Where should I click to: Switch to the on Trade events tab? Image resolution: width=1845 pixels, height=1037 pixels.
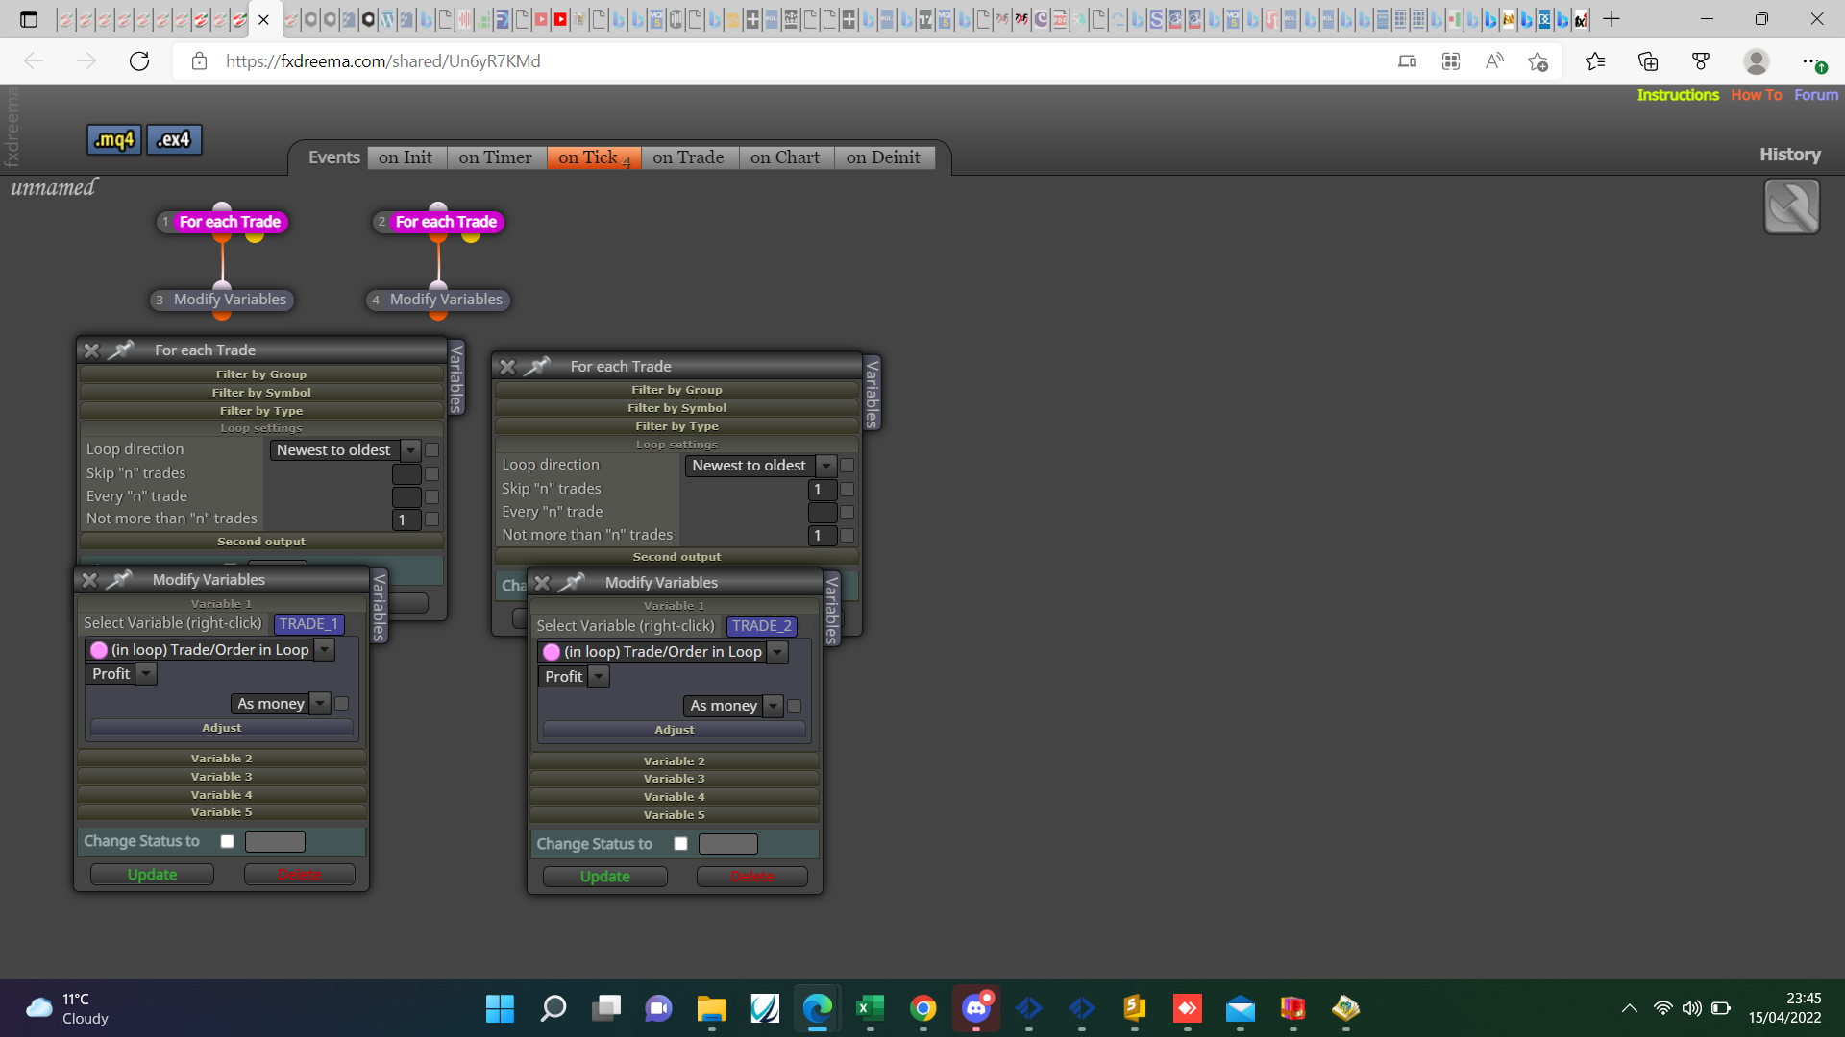click(688, 157)
